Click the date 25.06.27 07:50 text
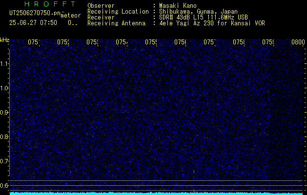This screenshot has width=307, height=195. point(33,23)
